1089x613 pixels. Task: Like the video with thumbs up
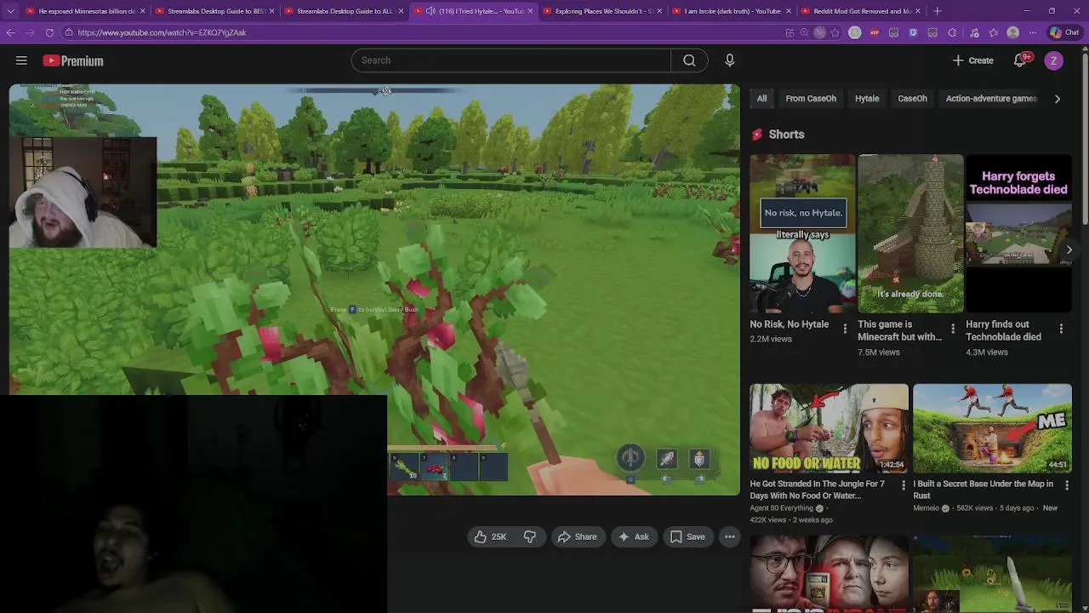(x=489, y=536)
